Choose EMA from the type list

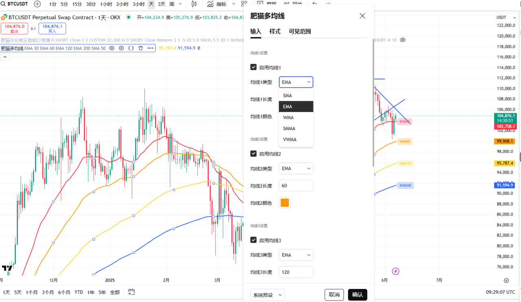tap(296, 107)
